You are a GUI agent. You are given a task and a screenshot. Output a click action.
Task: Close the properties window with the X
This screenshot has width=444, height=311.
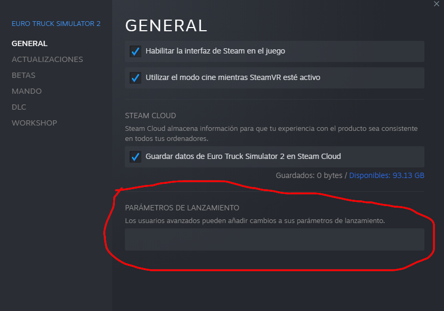[436, 4]
